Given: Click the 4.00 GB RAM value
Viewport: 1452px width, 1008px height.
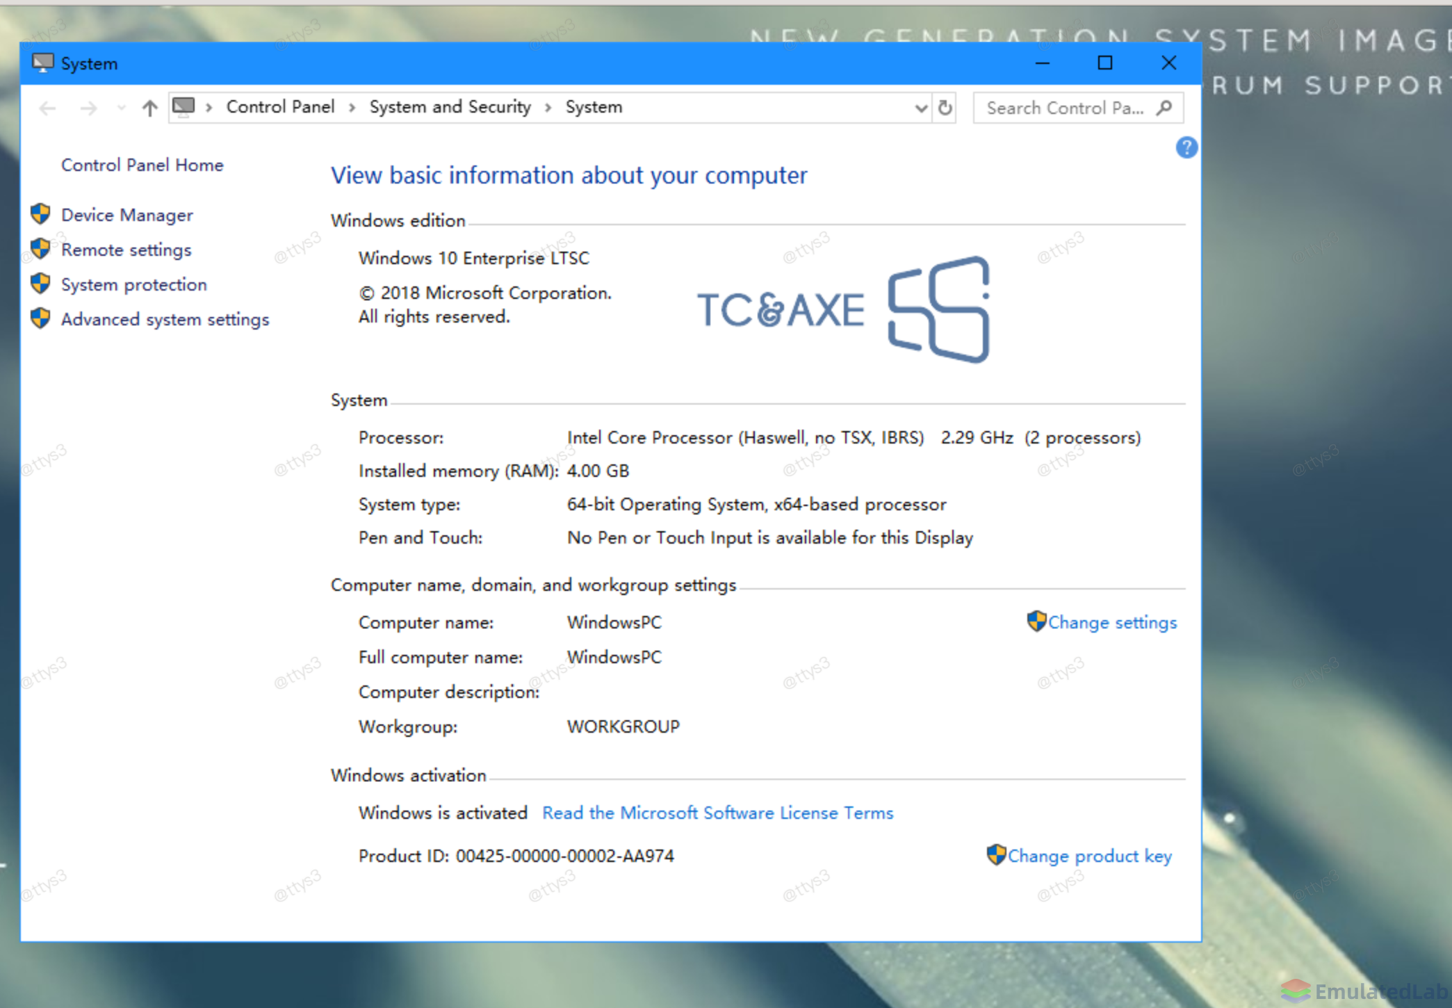Looking at the screenshot, I should click(598, 471).
